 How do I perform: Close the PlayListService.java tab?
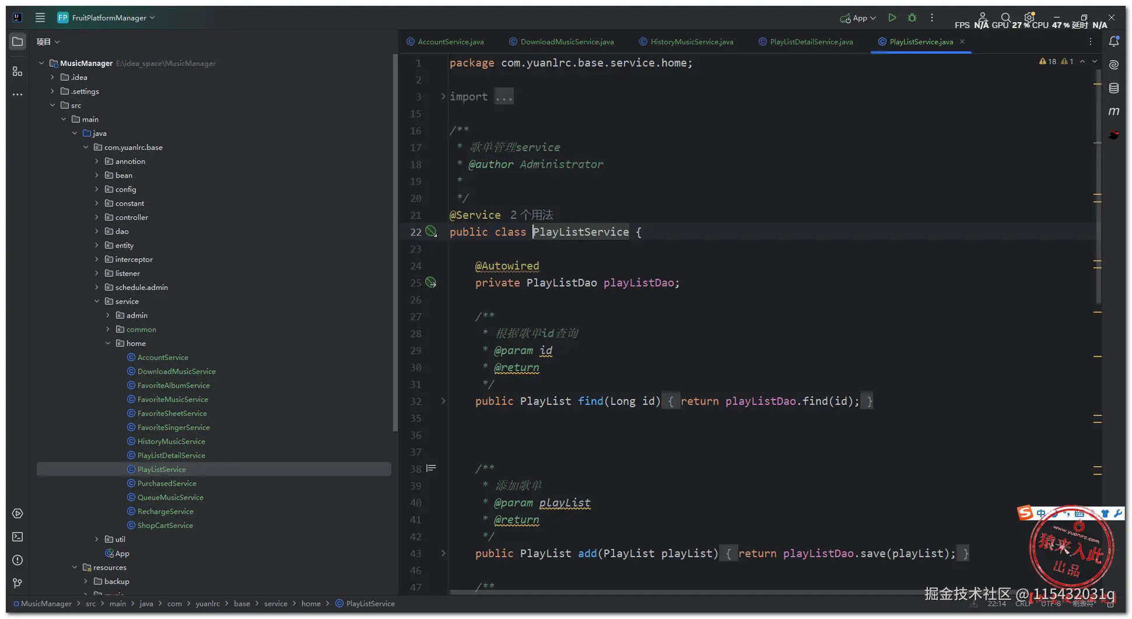(962, 41)
